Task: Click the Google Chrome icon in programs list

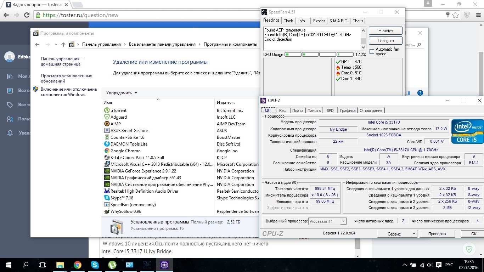Action: pos(107,151)
